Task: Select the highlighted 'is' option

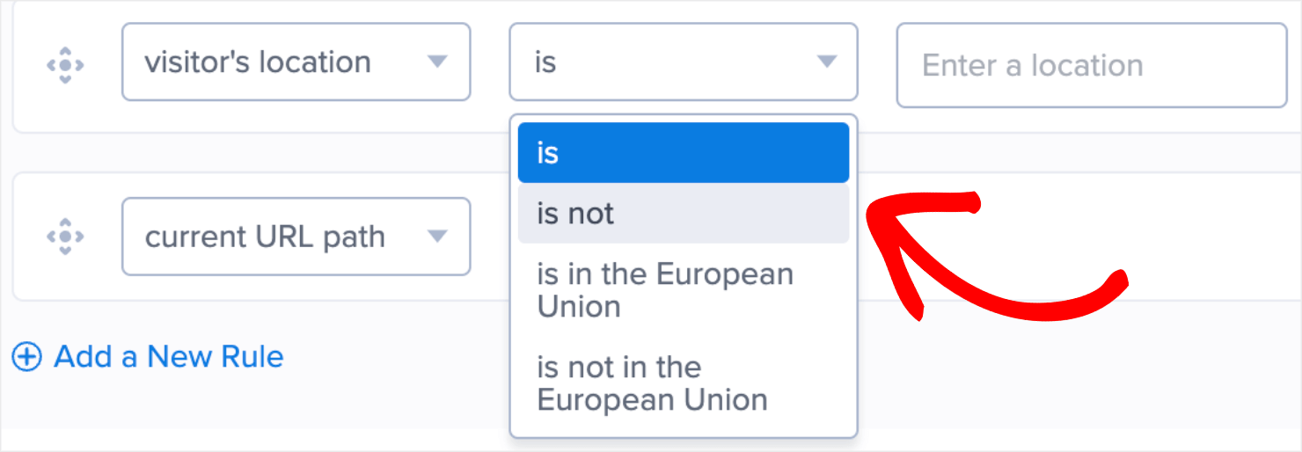Action: point(683,153)
